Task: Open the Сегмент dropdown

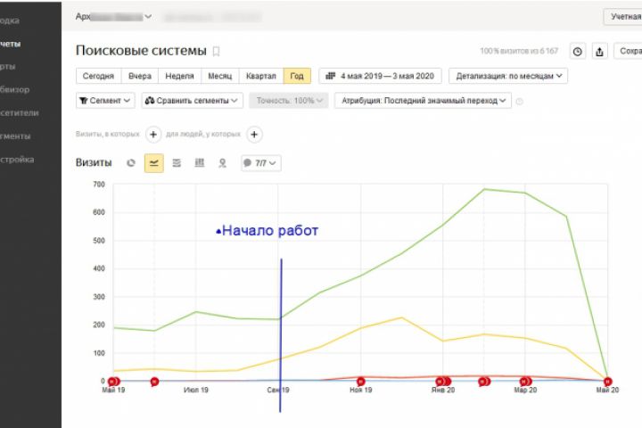Action: [x=105, y=101]
